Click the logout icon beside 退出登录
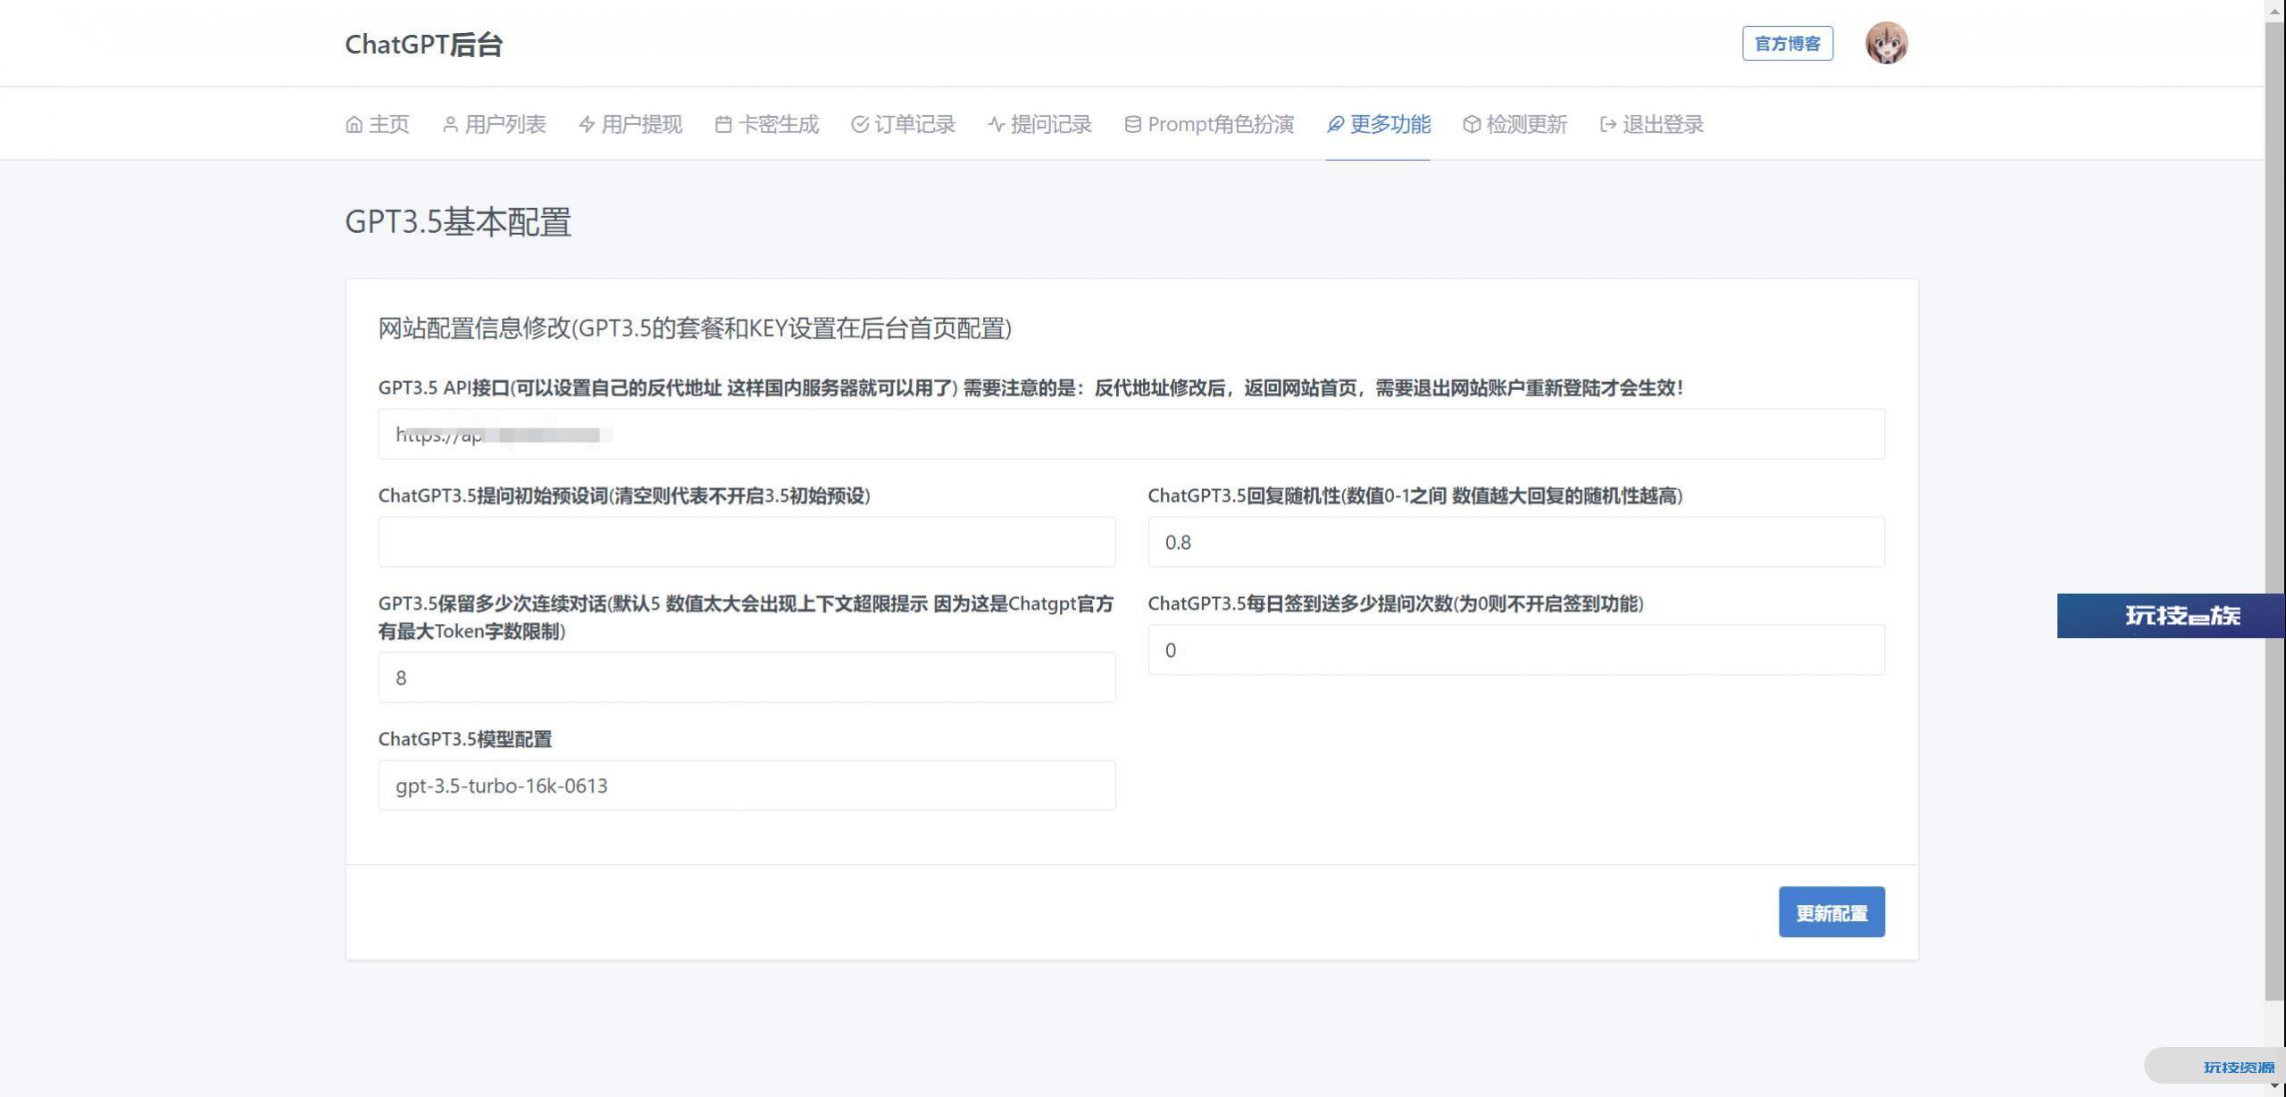Image resolution: width=2286 pixels, height=1097 pixels. (x=1608, y=124)
